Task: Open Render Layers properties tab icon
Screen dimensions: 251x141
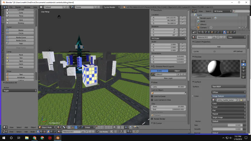Action: tap(203, 32)
